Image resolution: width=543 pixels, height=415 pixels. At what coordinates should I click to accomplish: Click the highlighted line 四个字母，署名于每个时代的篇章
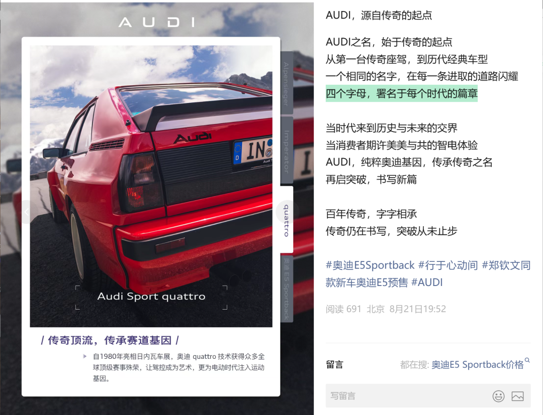pos(402,93)
